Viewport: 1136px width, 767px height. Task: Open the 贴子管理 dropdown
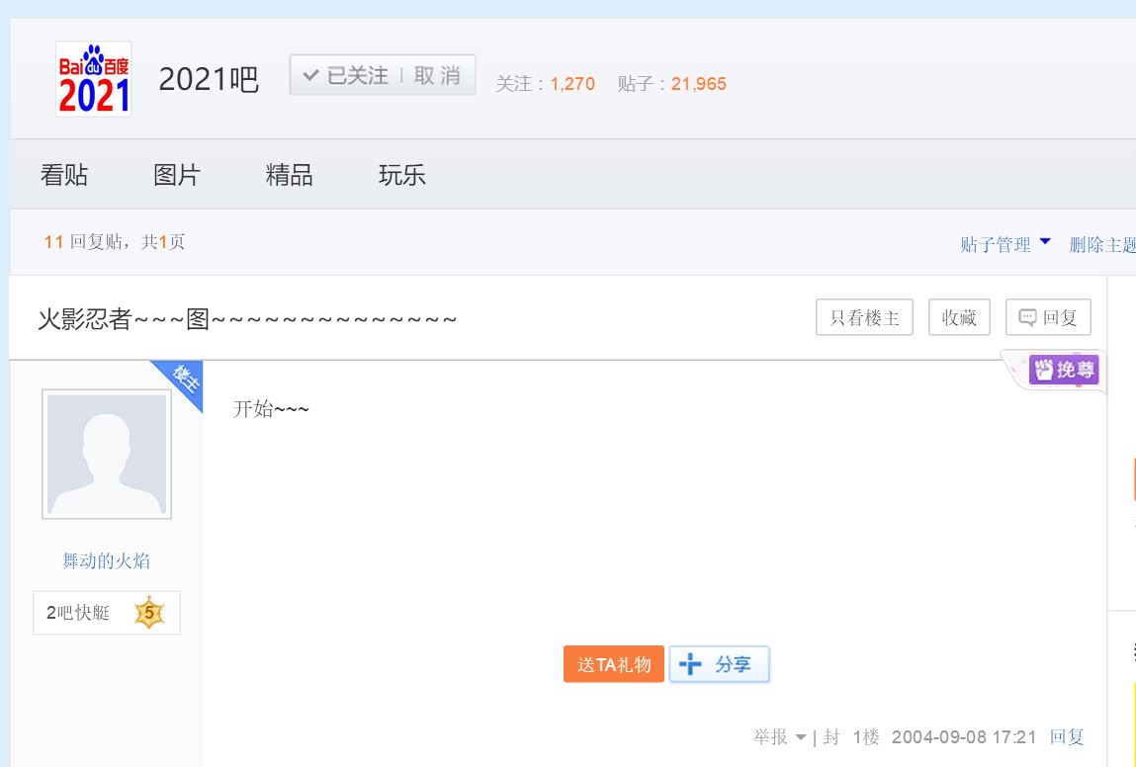(x=1001, y=243)
